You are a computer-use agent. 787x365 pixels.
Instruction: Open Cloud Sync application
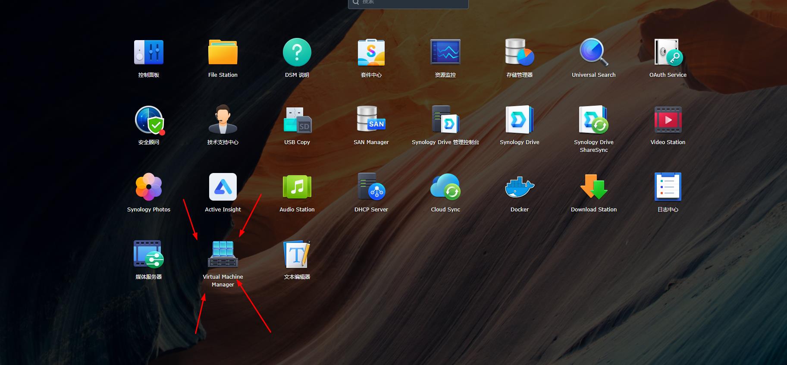pos(445,187)
